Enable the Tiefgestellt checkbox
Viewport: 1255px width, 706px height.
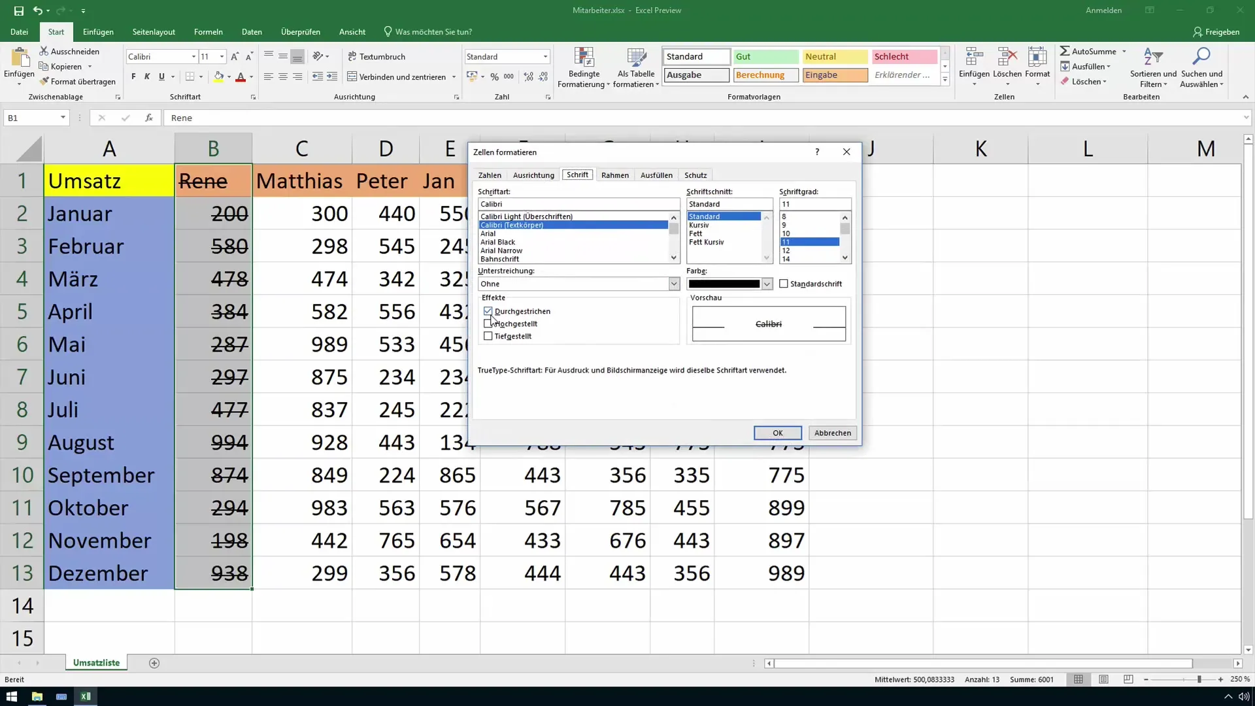pos(488,336)
